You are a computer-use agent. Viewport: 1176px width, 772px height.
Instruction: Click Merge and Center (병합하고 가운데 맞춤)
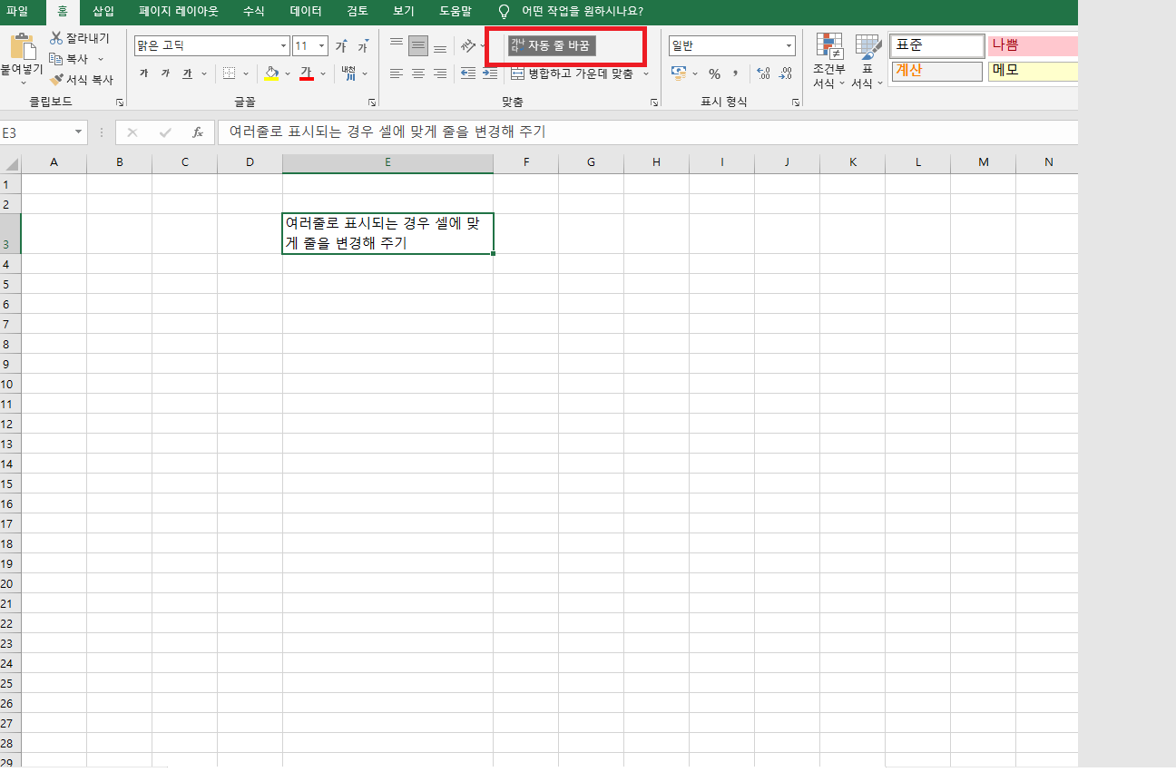(572, 73)
